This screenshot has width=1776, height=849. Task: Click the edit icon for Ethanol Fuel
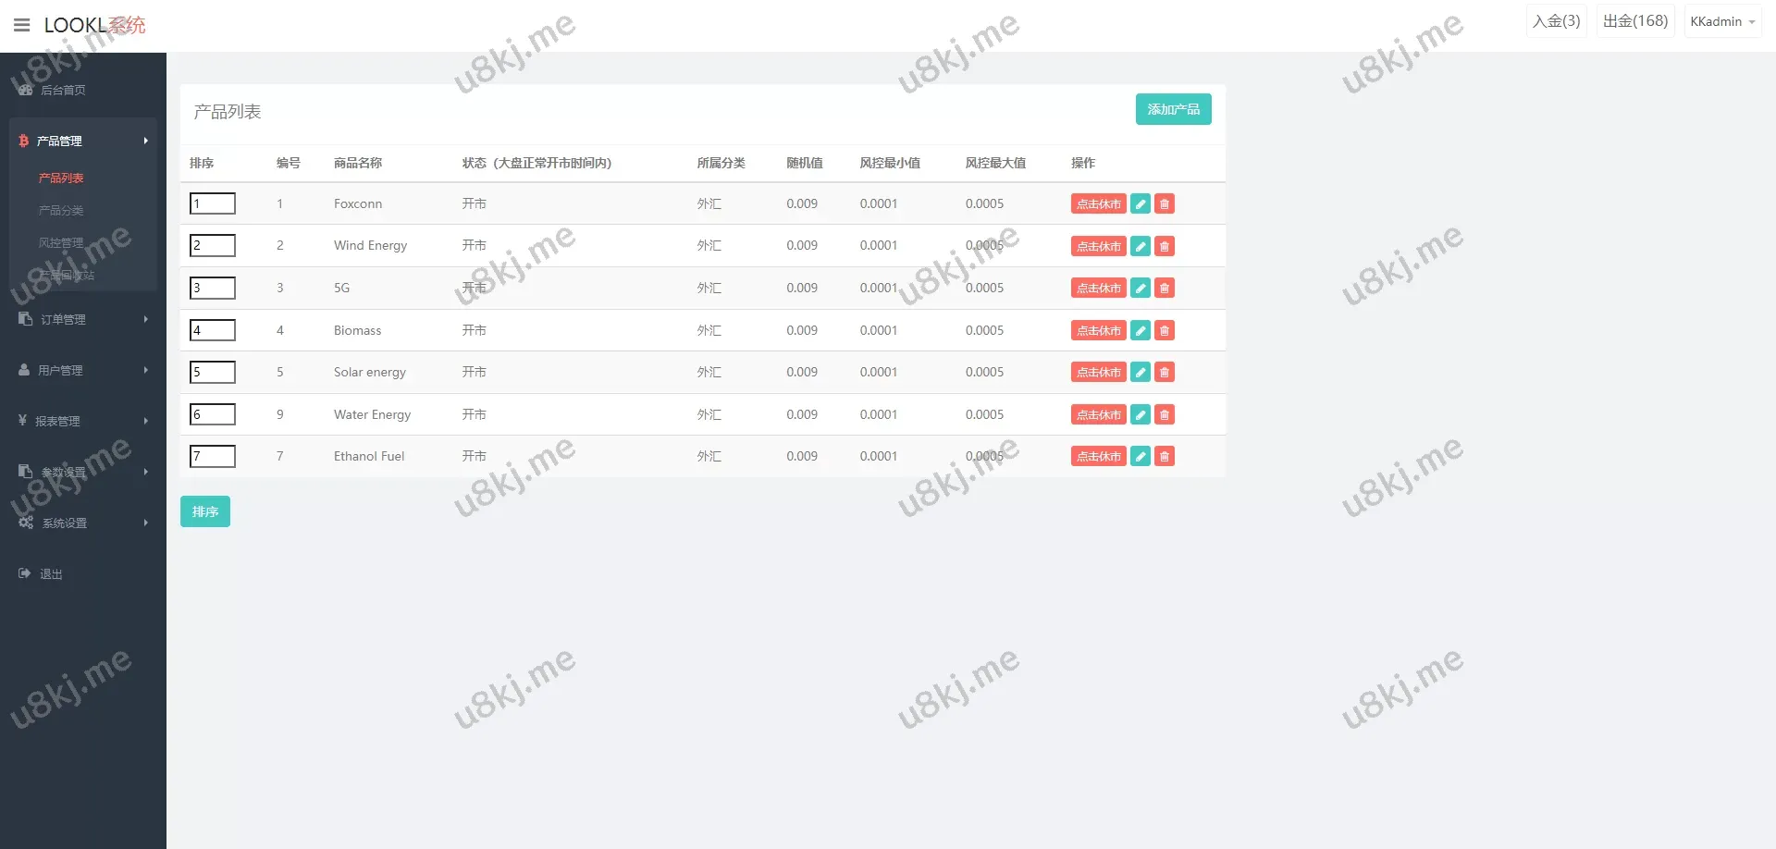pos(1141,457)
